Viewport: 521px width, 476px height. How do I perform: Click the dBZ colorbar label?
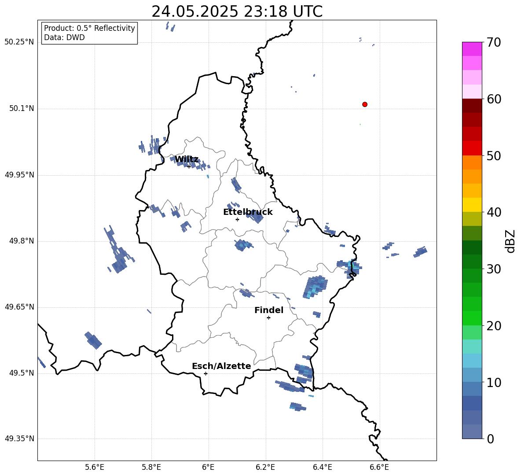[510, 241]
